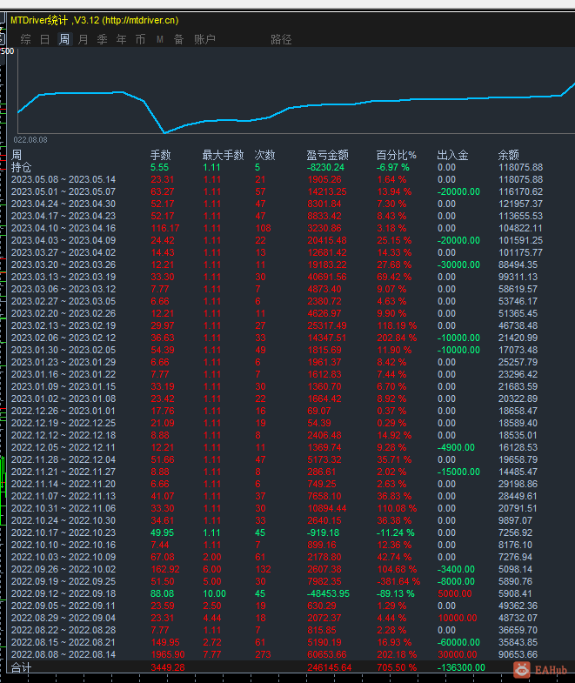Click the 60653.66 profit value
This screenshot has width=575, height=683.
[327, 655]
